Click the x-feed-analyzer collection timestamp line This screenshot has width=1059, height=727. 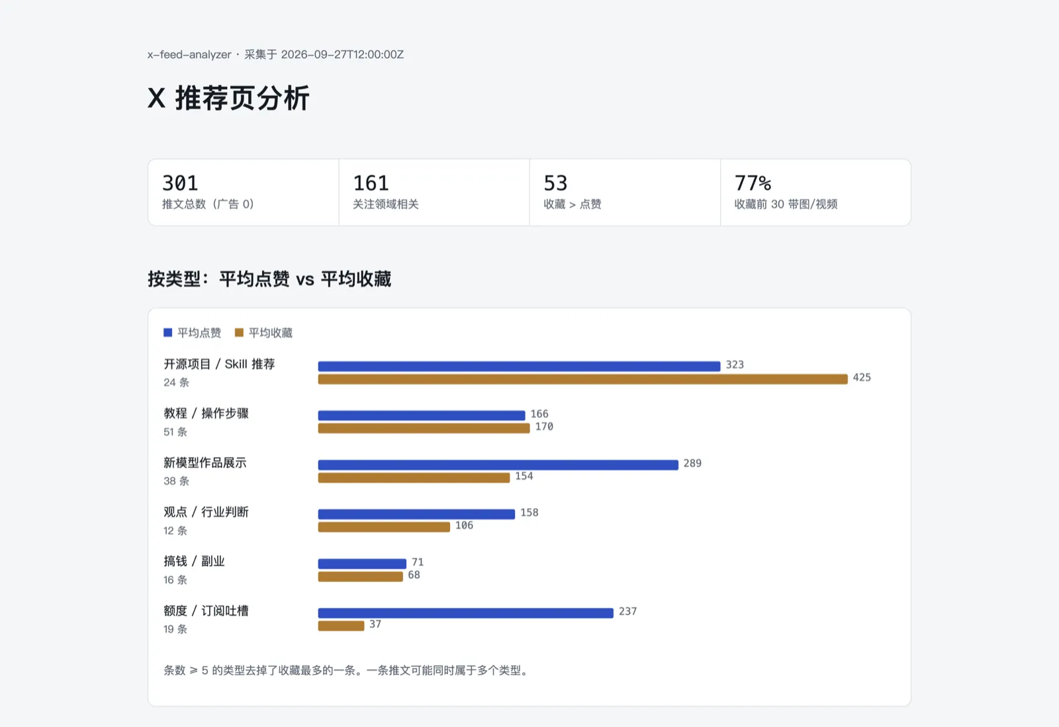click(275, 54)
